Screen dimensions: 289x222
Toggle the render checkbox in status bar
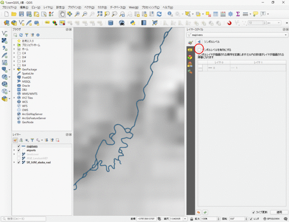coord(251,219)
